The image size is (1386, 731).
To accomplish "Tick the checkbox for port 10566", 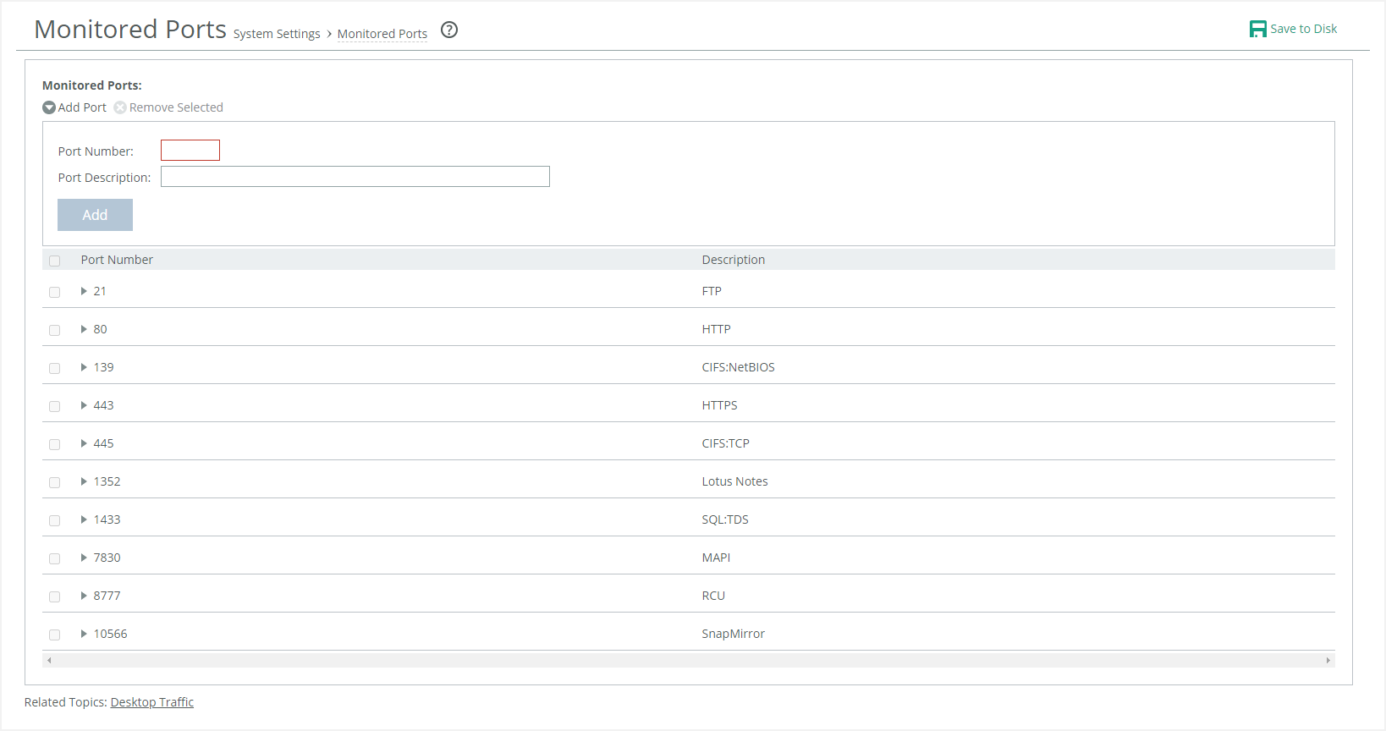I will point(55,635).
